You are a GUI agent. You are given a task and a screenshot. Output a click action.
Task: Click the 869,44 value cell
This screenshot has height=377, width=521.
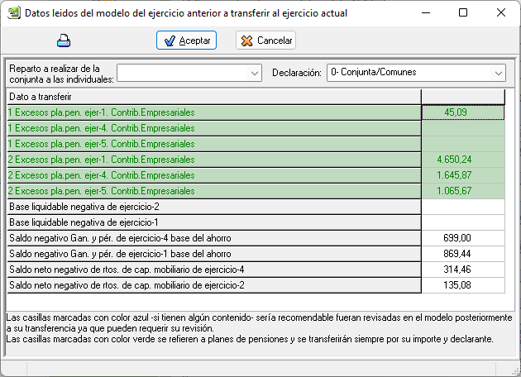click(x=463, y=254)
